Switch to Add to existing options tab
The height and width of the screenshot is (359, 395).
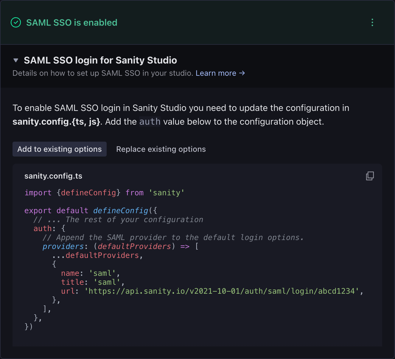[60, 149]
